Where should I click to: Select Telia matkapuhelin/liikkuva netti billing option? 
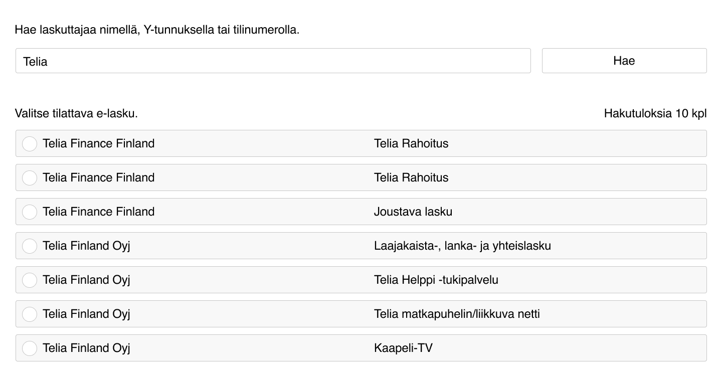pos(30,314)
